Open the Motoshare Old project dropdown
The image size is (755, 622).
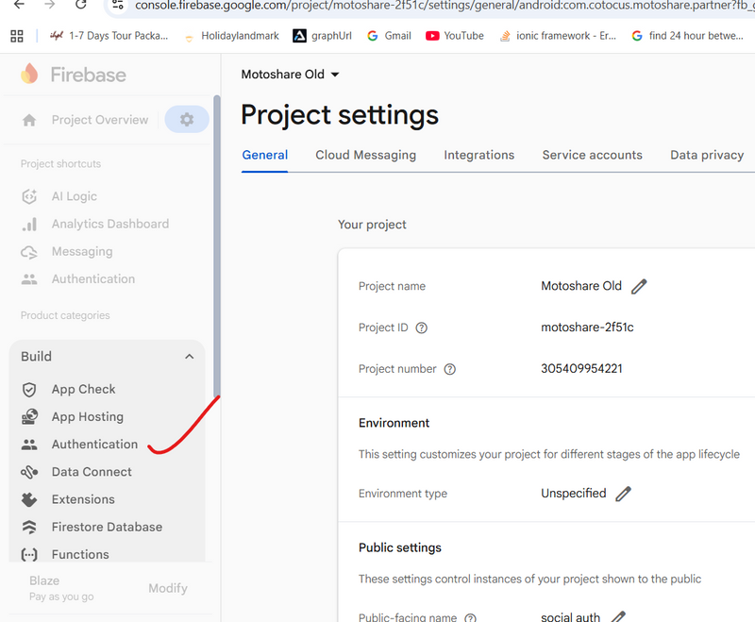[291, 75]
